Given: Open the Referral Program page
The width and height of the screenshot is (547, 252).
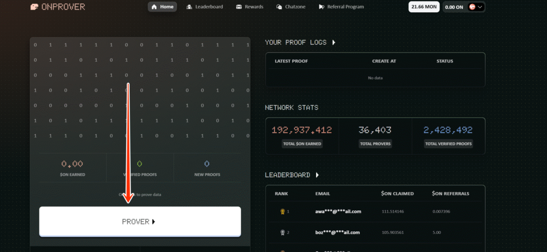Looking at the screenshot, I should [341, 6].
